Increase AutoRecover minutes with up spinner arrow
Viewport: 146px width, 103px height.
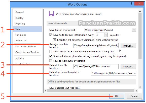click(106, 34)
